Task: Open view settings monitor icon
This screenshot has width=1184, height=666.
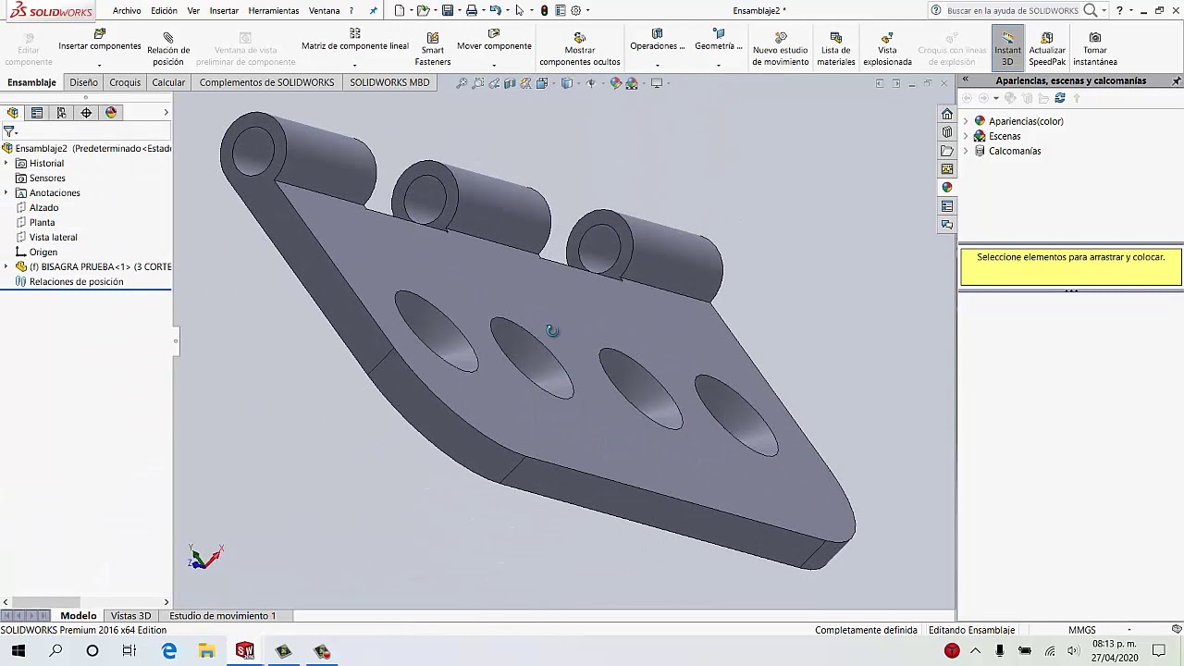Action: (658, 83)
